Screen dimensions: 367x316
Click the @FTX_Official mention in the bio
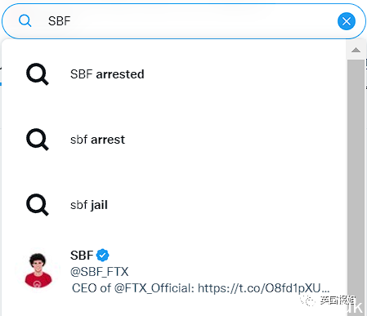pyautogui.click(x=154, y=288)
